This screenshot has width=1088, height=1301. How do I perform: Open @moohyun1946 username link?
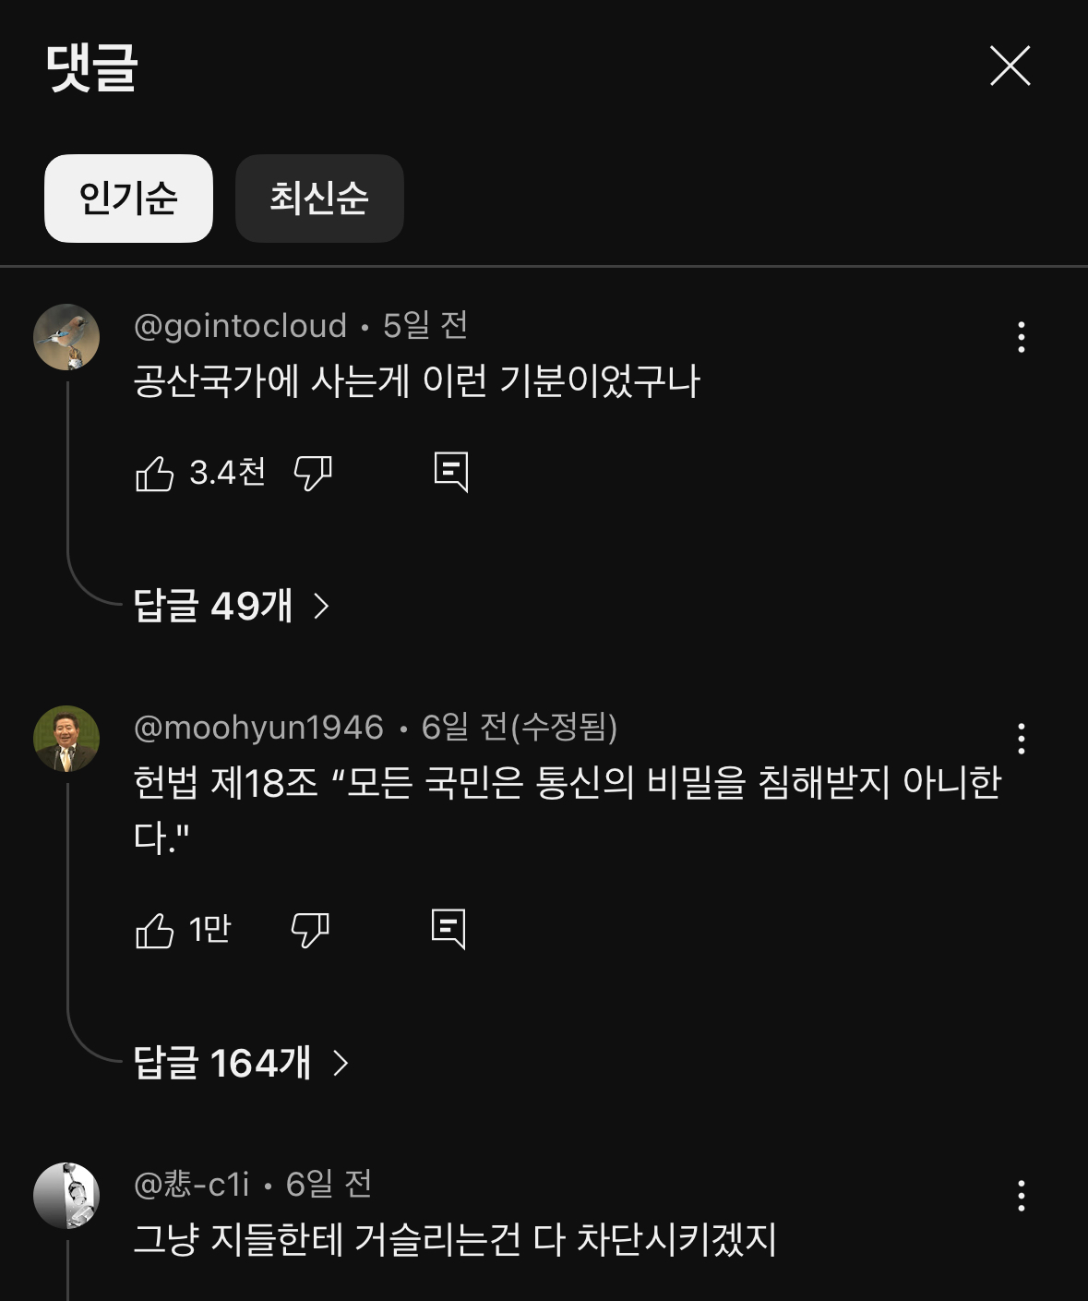tap(258, 728)
